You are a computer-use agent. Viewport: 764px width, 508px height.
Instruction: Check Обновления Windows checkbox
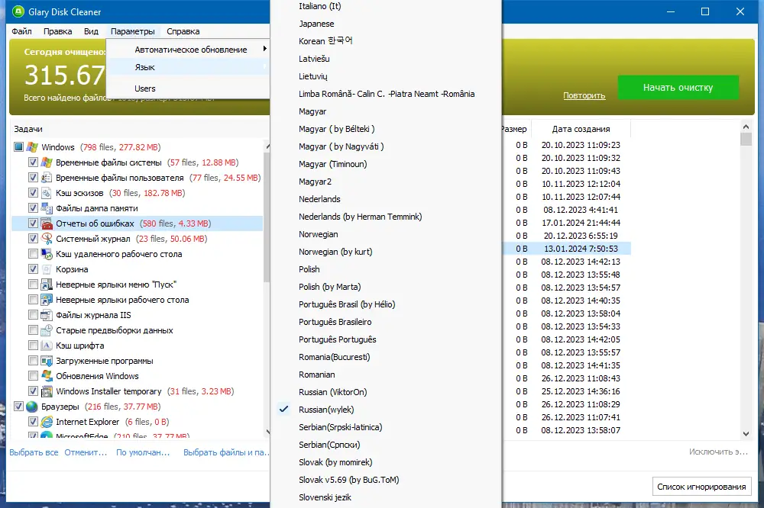tap(33, 376)
